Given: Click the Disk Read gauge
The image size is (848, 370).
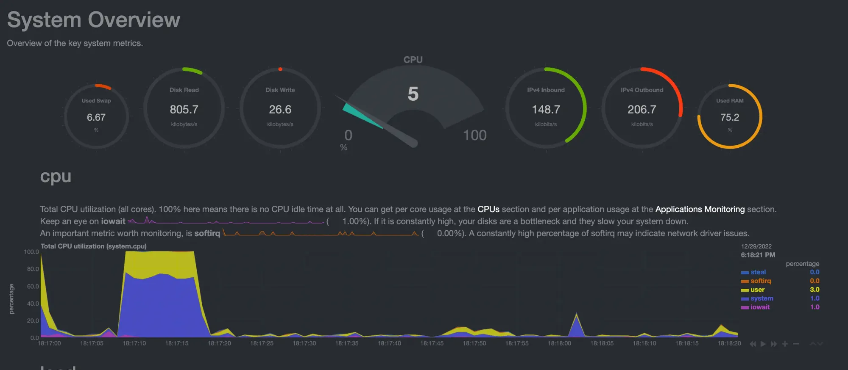Looking at the screenshot, I should pos(184,108).
